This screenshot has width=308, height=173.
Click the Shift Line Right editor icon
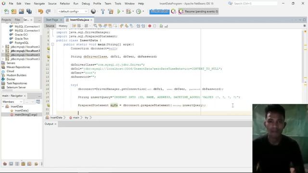(143, 26)
